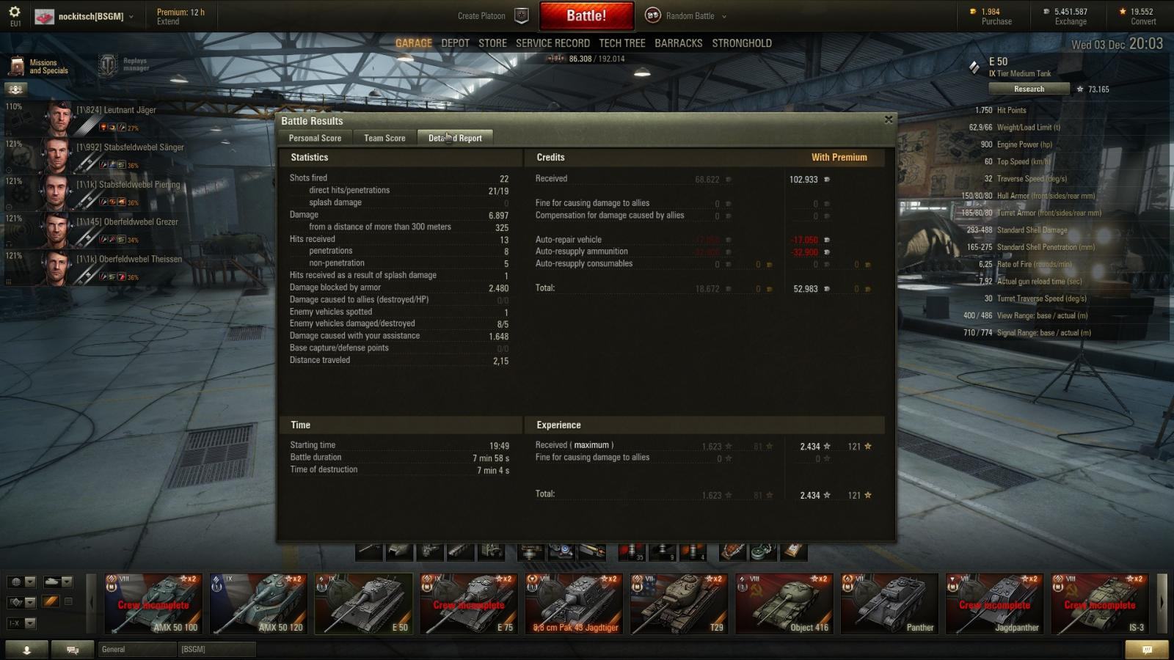Expand the nation filter dropdown

[21, 582]
